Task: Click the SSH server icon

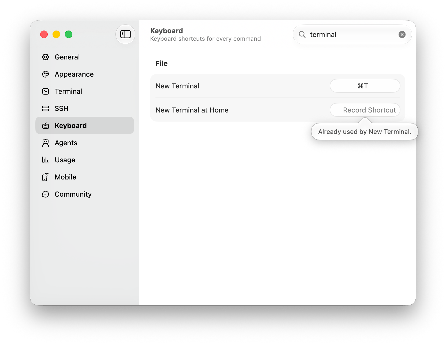Action: (x=46, y=108)
